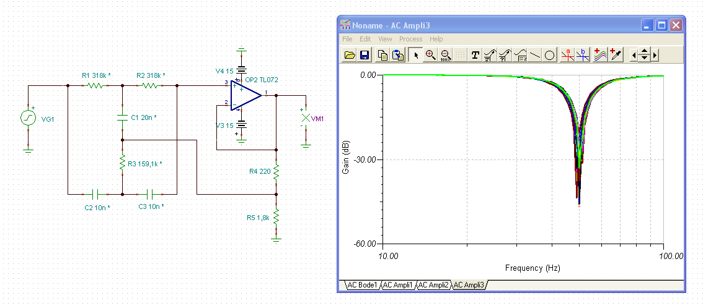The height and width of the screenshot is (306, 703).
Task: Click the curve label T arrow icon
Action: tap(490, 55)
